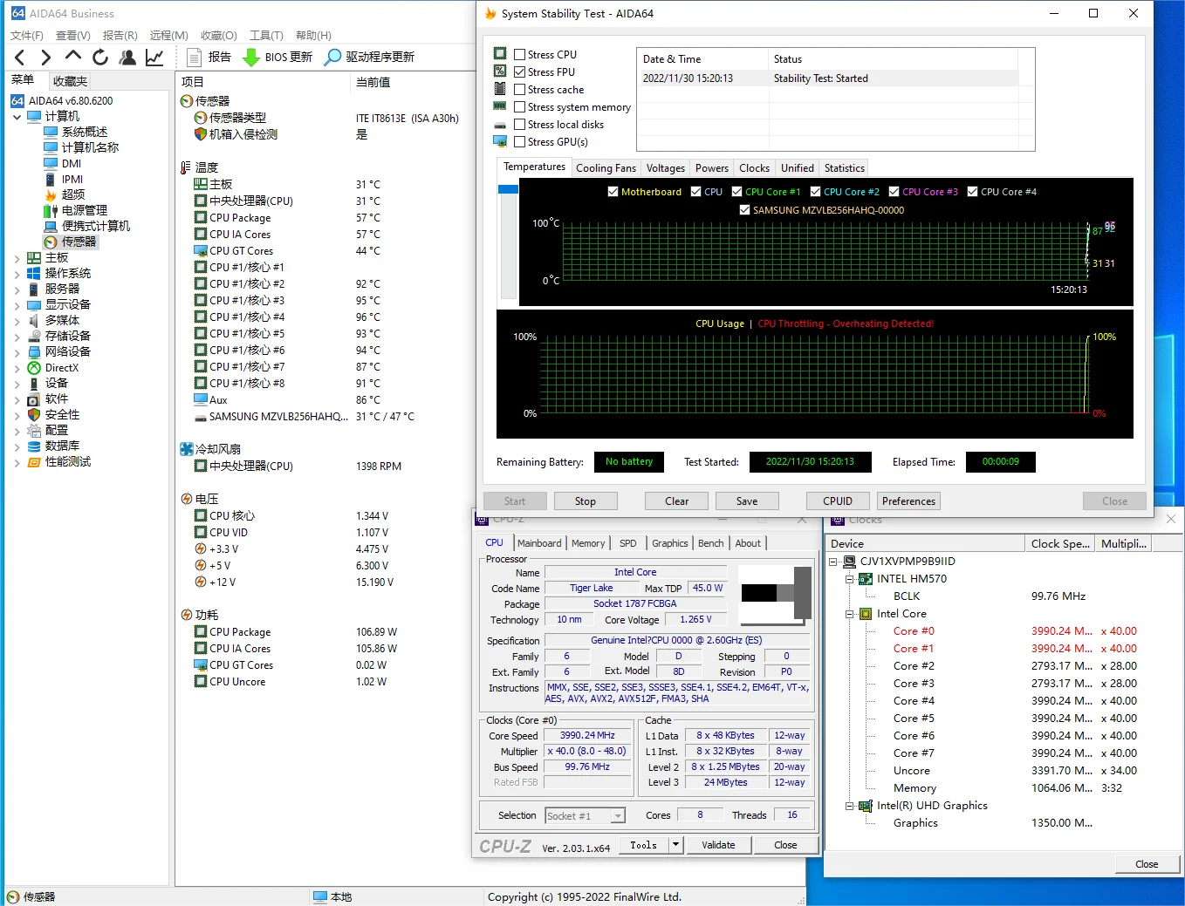The height and width of the screenshot is (906, 1185).
Task: Select IPMI tree entry
Action: 72,179
